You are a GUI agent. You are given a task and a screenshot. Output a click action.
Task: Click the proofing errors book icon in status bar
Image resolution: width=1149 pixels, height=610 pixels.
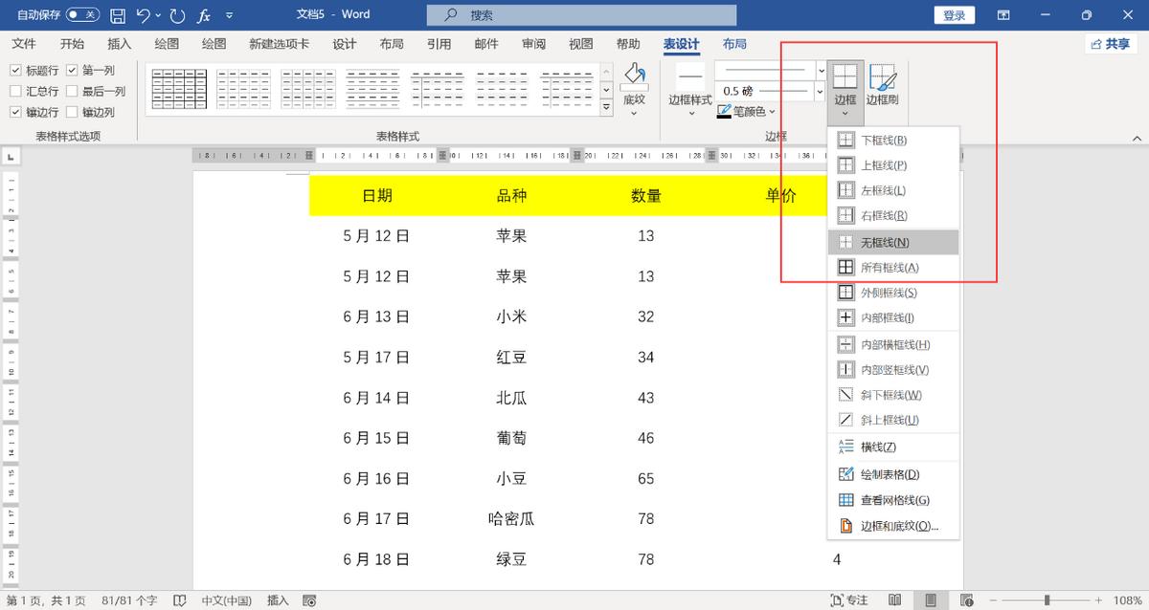(x=181, y=600)
